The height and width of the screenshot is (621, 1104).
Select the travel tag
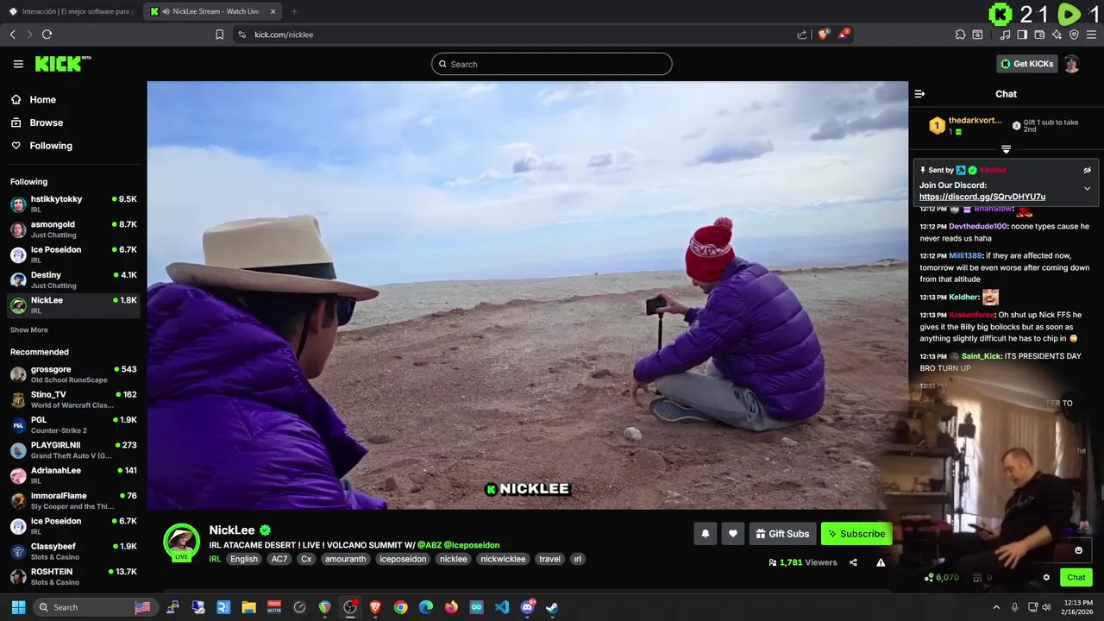point(549,559)
